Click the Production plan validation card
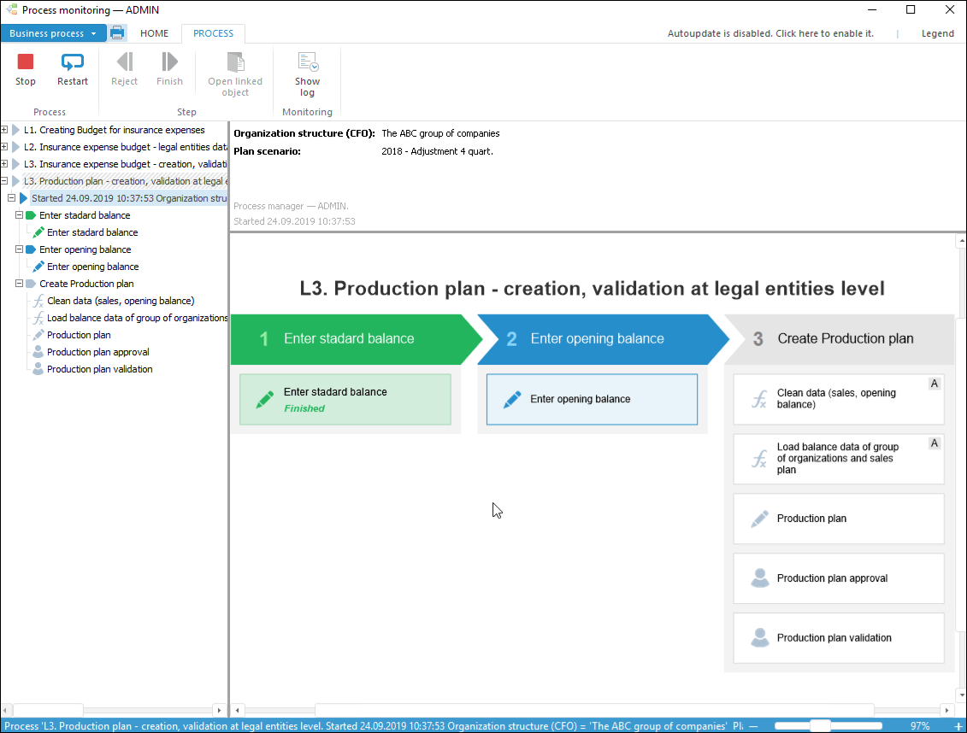 (838, 638)
